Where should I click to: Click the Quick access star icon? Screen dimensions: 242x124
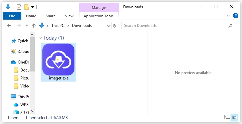[14, 41]
